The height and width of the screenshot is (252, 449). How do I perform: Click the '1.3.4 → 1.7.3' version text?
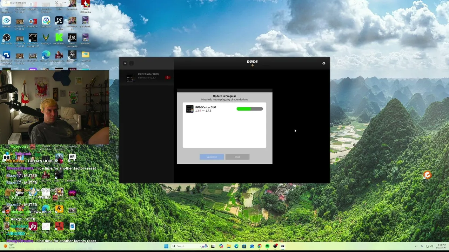(203, 111)
